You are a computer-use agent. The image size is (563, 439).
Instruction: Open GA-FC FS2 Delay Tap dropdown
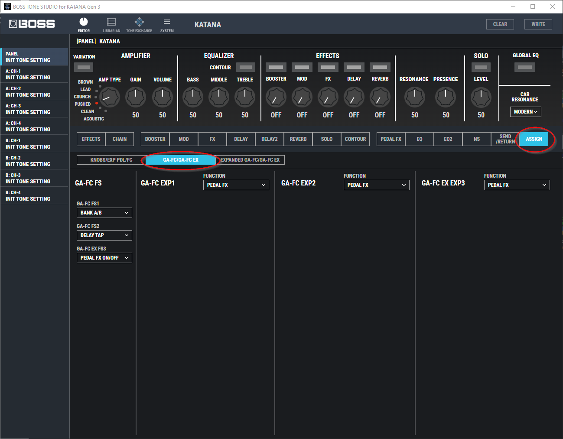click(104, 235)
